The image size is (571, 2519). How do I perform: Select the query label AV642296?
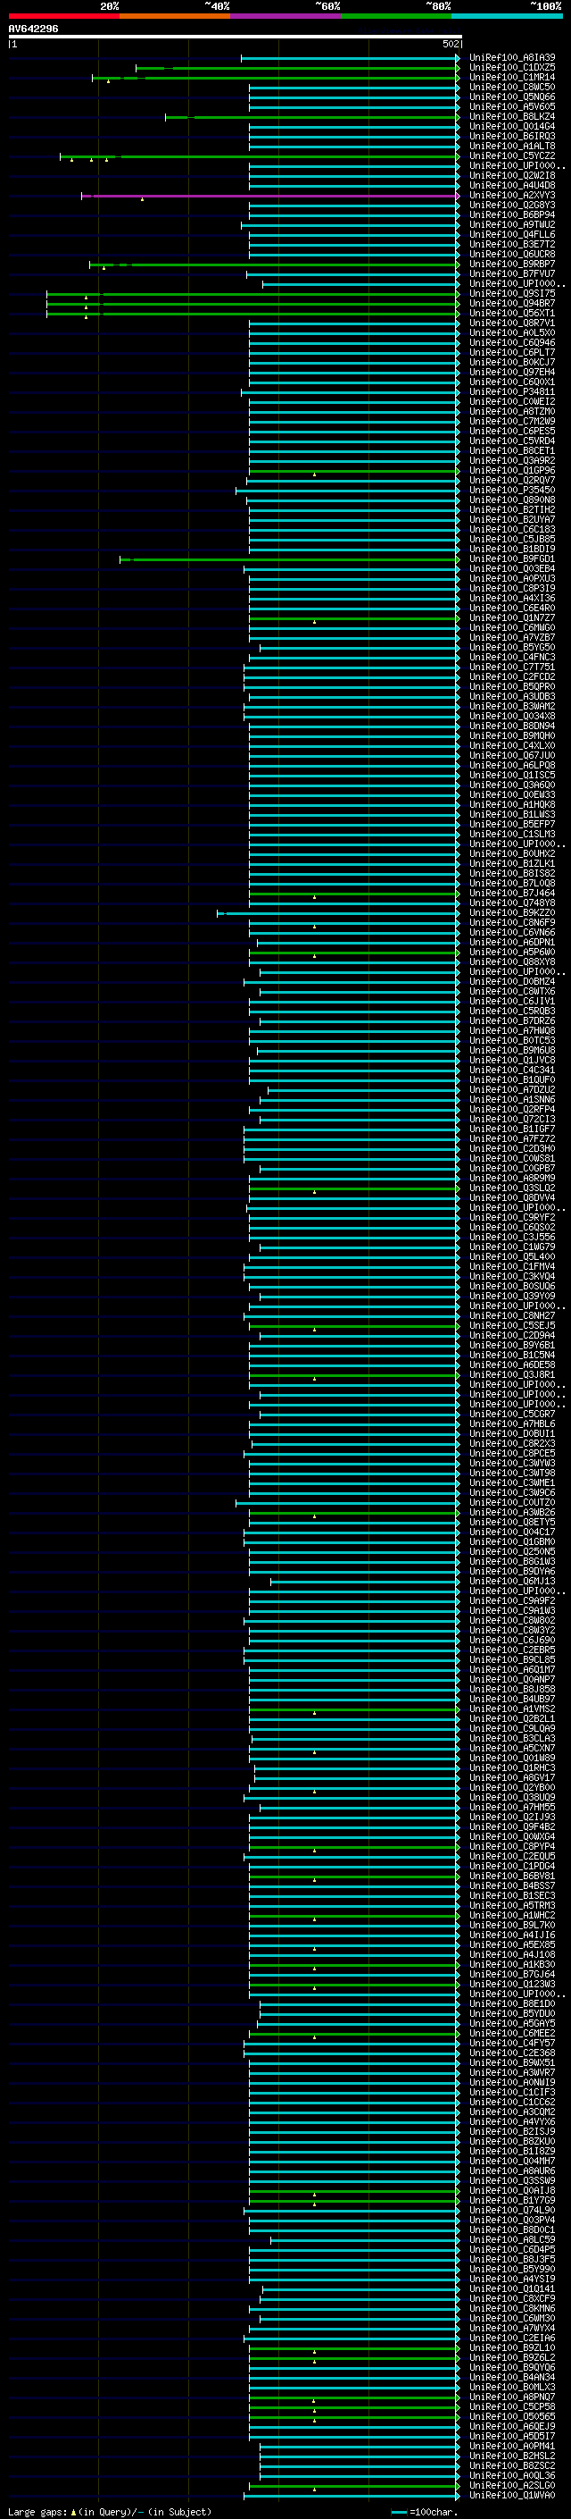coord(33,29)
